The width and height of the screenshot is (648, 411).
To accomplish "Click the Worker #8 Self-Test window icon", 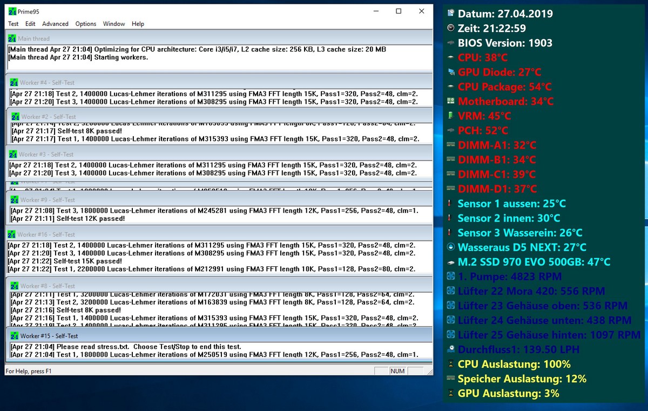I will tap(15, 285).
